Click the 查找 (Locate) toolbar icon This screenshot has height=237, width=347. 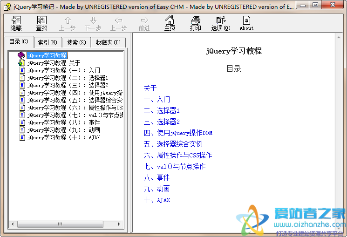pos(42,23)
